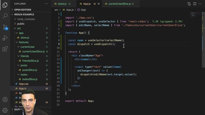This screenshot has height=115, width=205.
Task: Click the className="App" attribute
Action: click(90, 56)
